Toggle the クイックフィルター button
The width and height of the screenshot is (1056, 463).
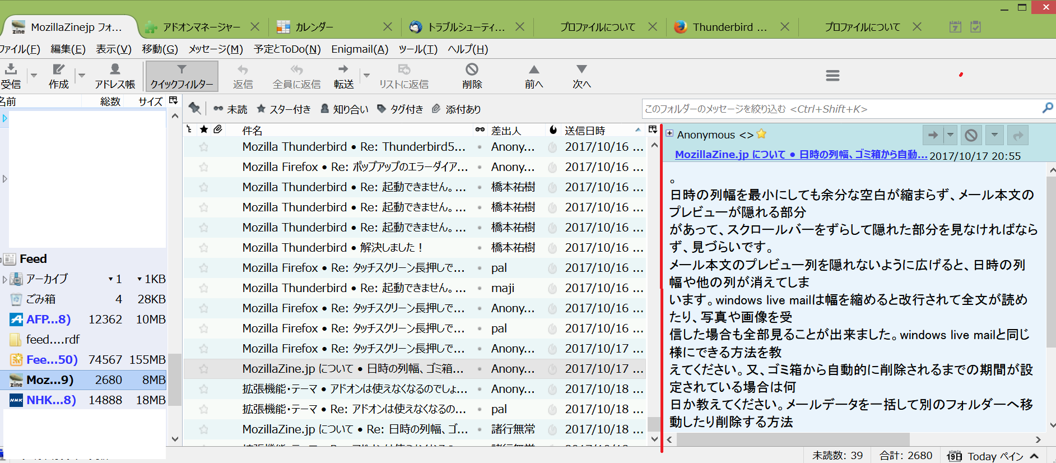click(x=182, y=76)
